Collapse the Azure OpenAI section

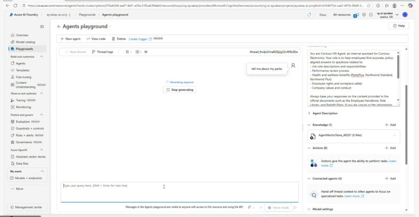tap(41, 150)
